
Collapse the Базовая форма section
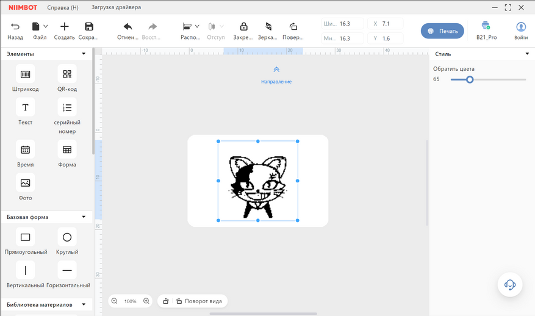click(84, 217)
